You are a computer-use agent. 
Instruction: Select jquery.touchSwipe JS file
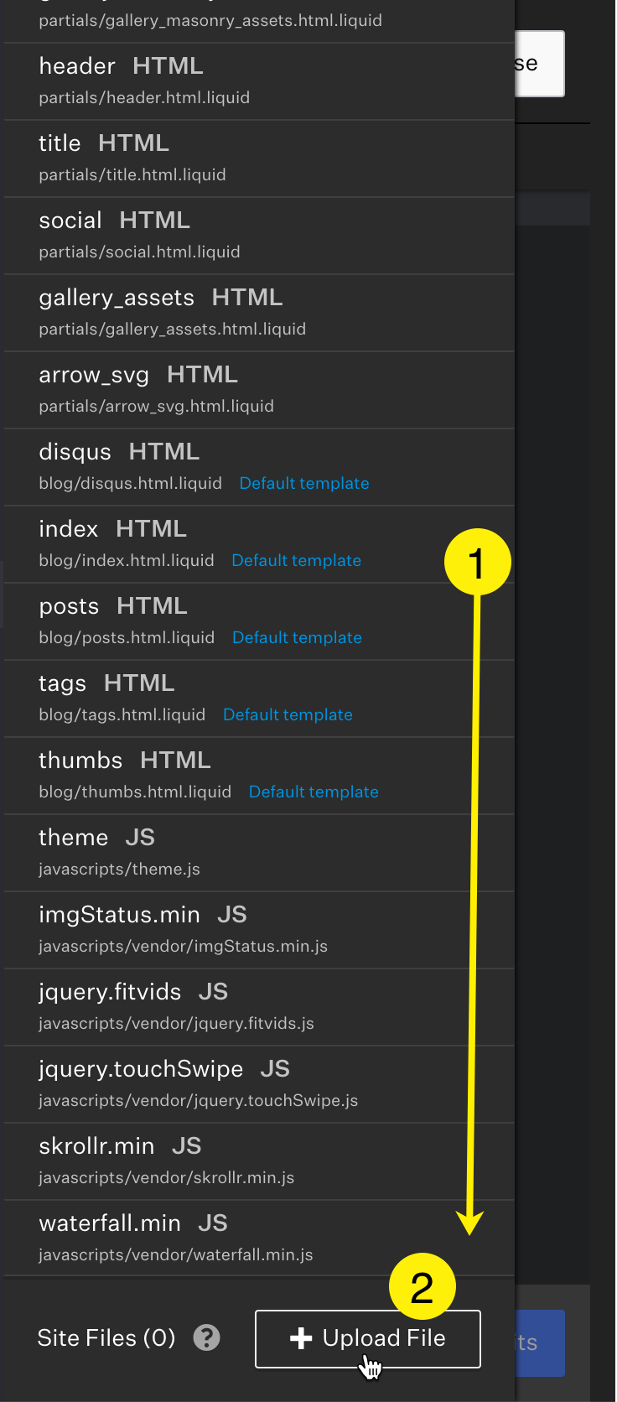click(x=259, y=1084)
